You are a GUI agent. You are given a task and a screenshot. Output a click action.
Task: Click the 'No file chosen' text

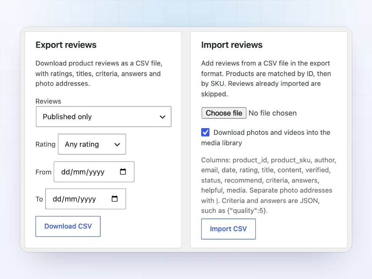click(x=273, y=113)
